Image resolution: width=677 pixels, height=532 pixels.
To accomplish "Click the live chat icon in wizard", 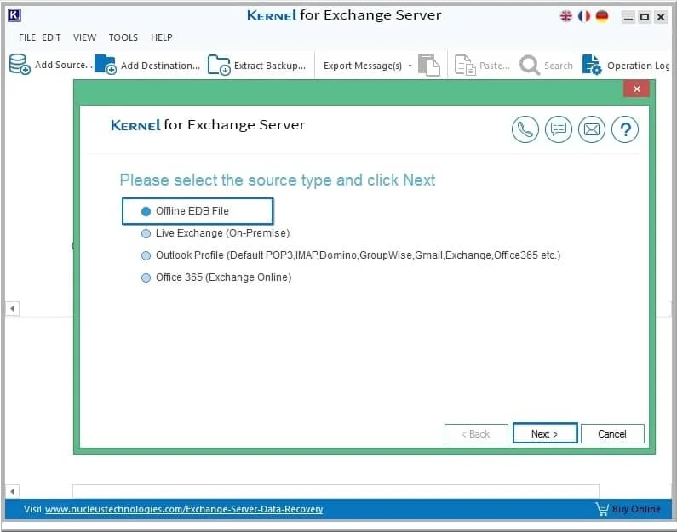I will tap(559, 129).
